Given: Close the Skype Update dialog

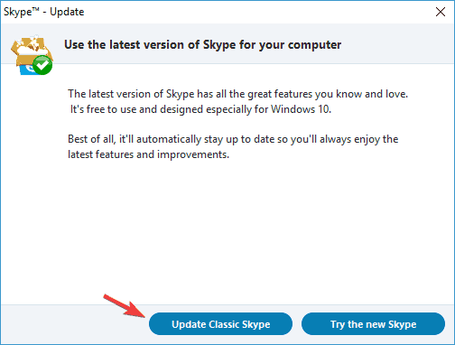Looking at the screenshot, I should coord(441,12).
